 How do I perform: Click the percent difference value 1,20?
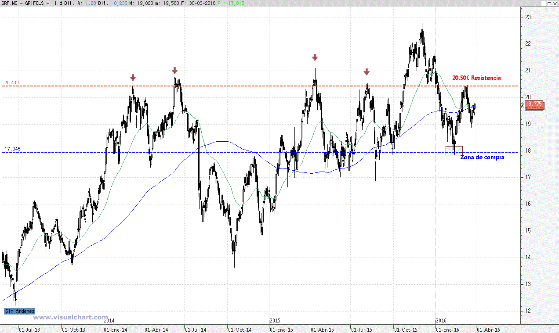coord(91,3)
